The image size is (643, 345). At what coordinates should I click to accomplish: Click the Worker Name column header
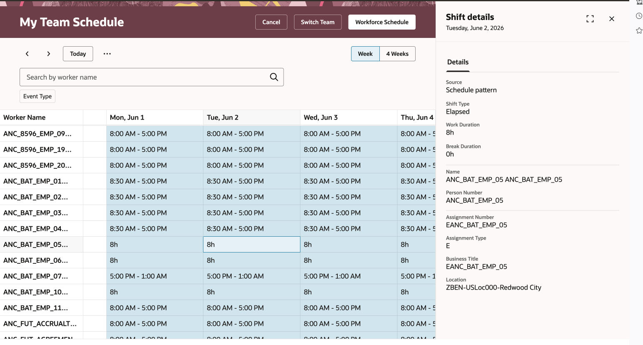click(42, 117)
